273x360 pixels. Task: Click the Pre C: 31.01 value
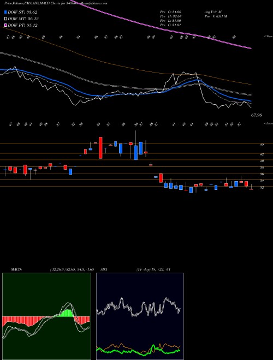(171, 25)
